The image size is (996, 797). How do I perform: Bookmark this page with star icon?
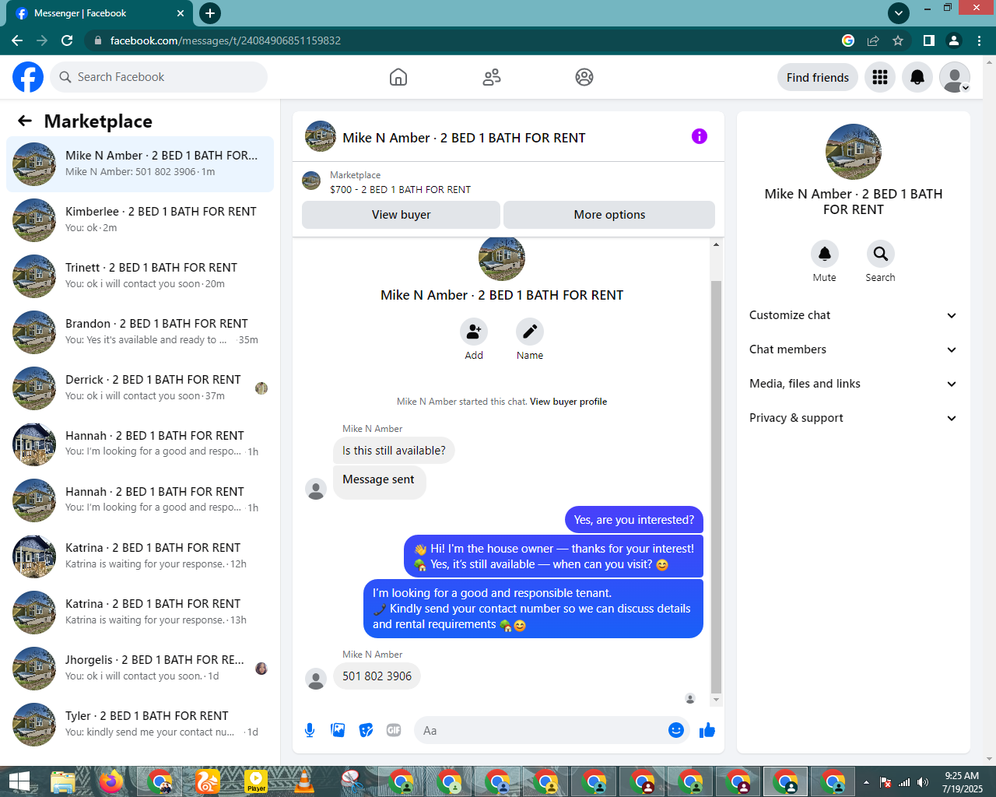click(x=898, y=40)
